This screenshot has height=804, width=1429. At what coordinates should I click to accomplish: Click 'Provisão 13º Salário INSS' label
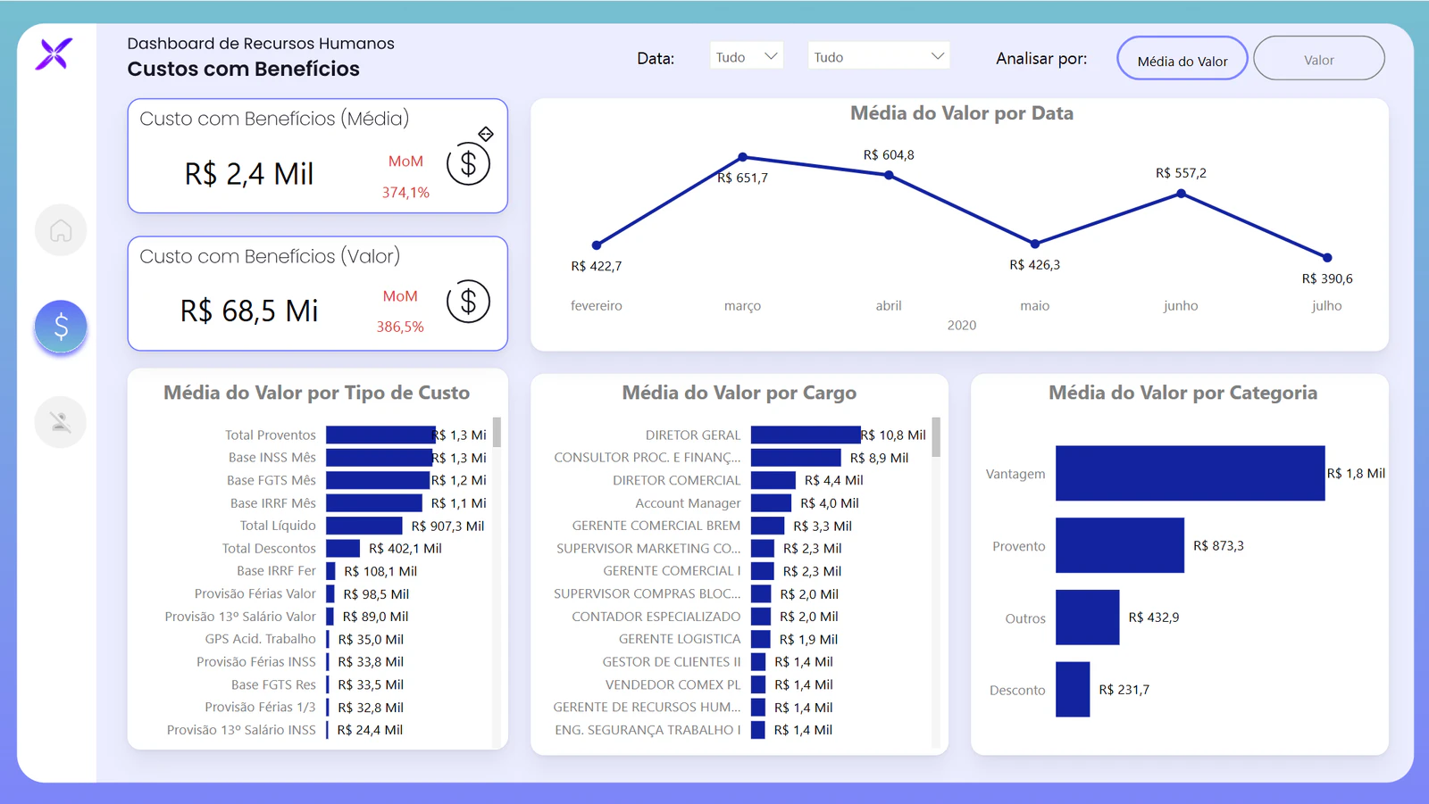click(241, 730)
